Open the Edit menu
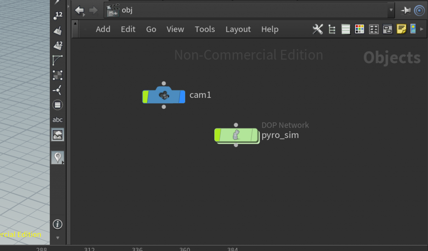The width and height of the screenshot is (428, 251). pos(128,29)
